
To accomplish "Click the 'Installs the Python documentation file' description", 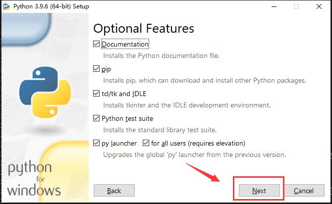I will [161, 55].
